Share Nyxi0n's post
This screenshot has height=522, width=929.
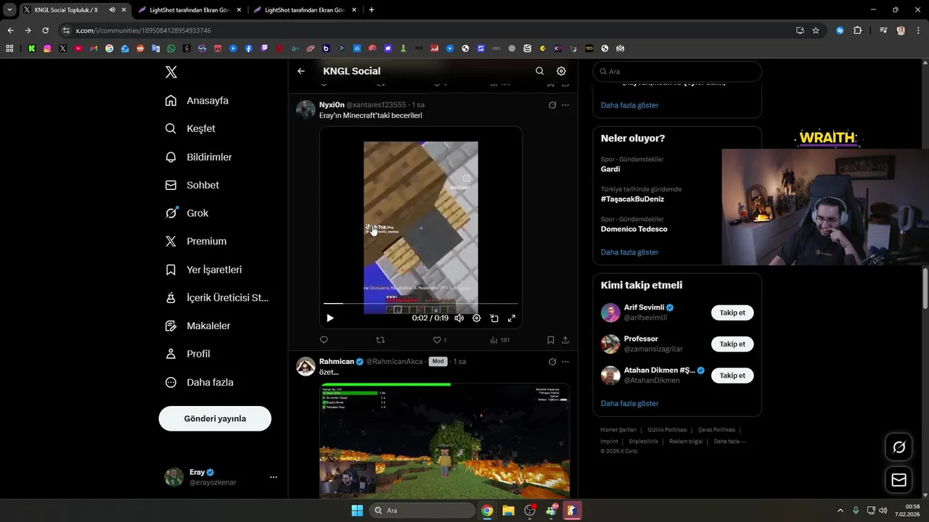(565, 339)
